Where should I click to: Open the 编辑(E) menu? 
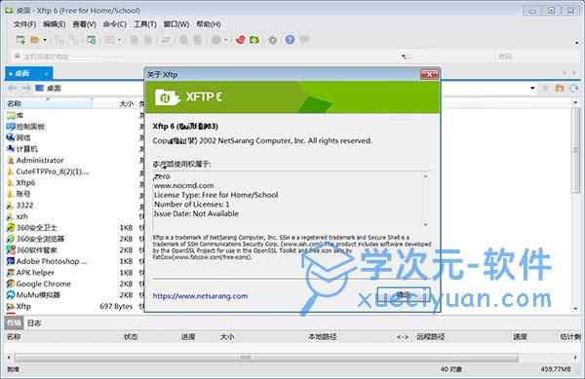tap(54, 24)
